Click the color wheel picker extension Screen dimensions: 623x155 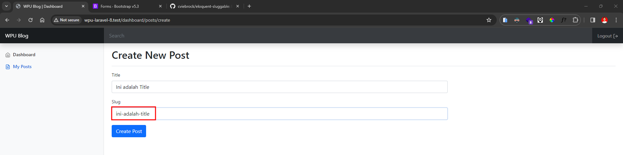[x=552, y=20]
